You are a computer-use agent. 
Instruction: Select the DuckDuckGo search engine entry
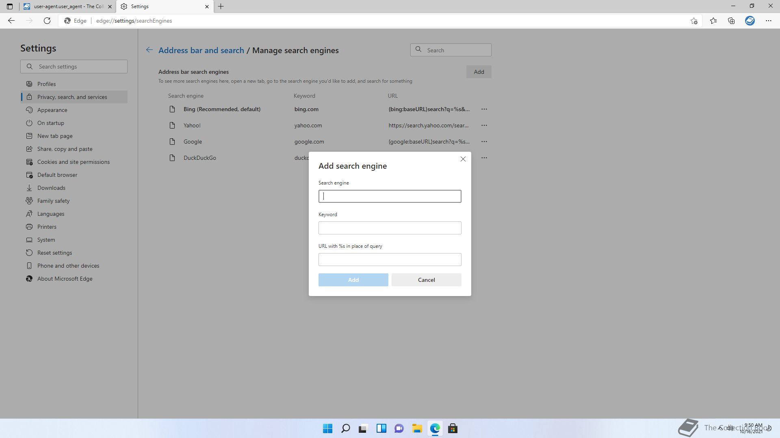coord(200,158)
